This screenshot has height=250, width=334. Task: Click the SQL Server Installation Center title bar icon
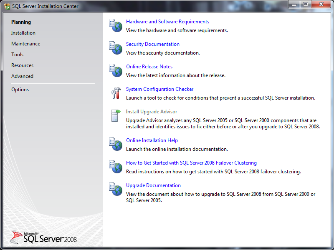point(7,6)
